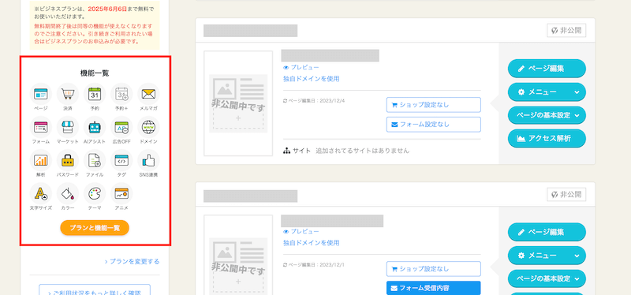
Task: Click フォーム設定なし in first page card
Action: [434, 125]
